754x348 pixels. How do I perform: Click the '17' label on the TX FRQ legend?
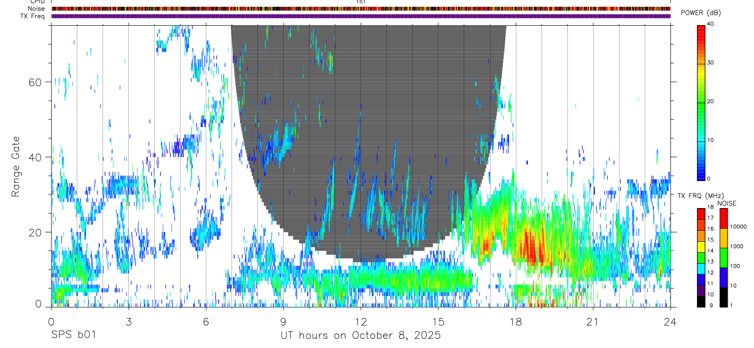point(710,218)
